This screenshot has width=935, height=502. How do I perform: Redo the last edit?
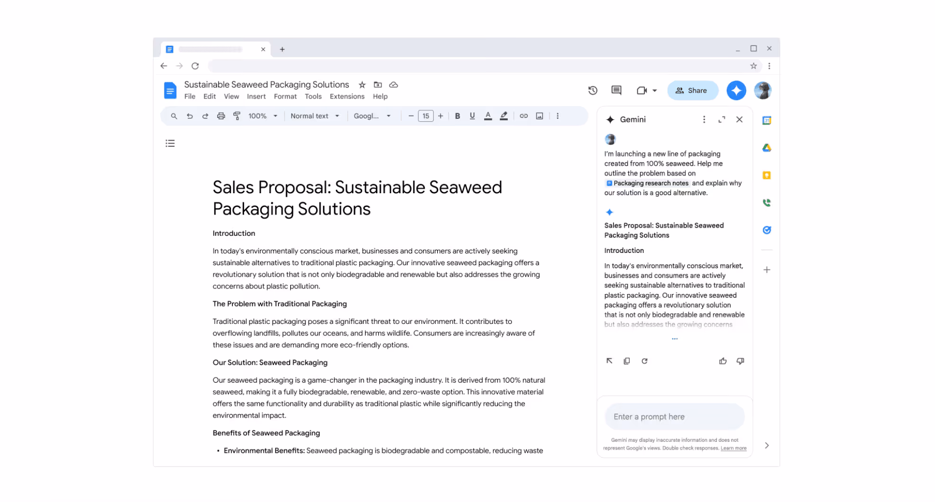205,116
